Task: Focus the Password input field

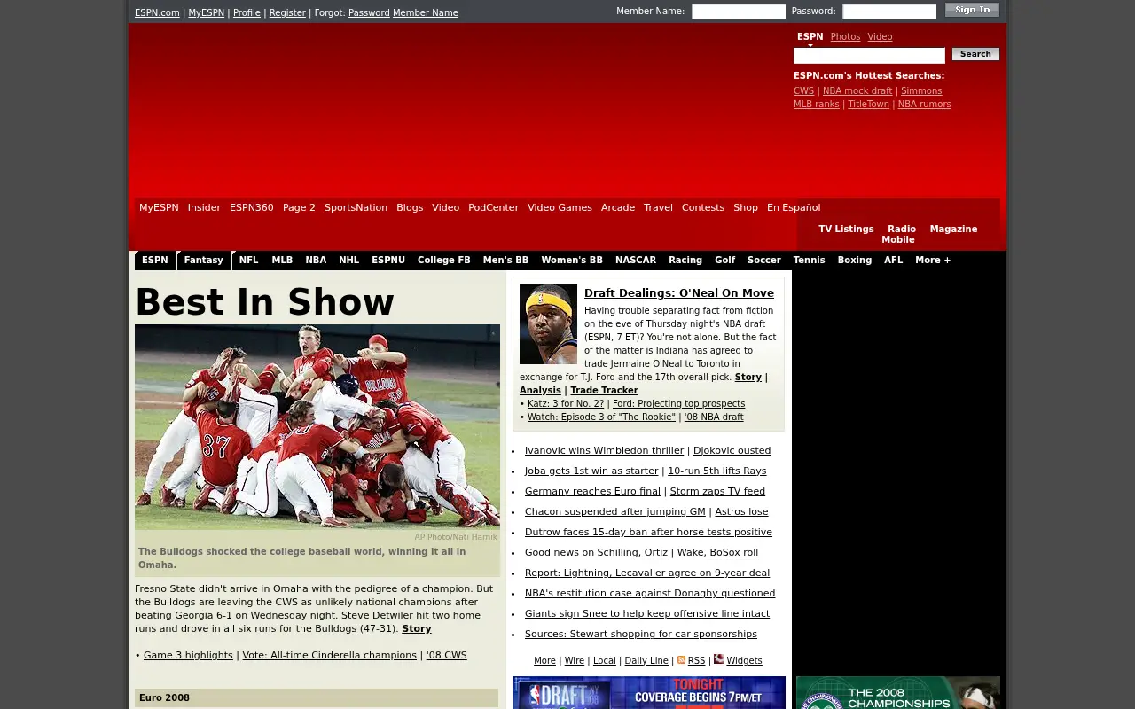Action: click(889, 12)
